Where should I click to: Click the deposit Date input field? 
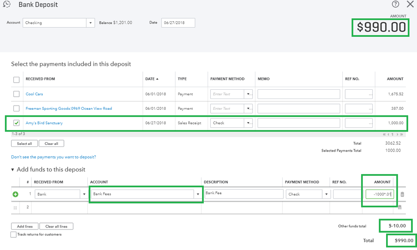click(178, 23)
